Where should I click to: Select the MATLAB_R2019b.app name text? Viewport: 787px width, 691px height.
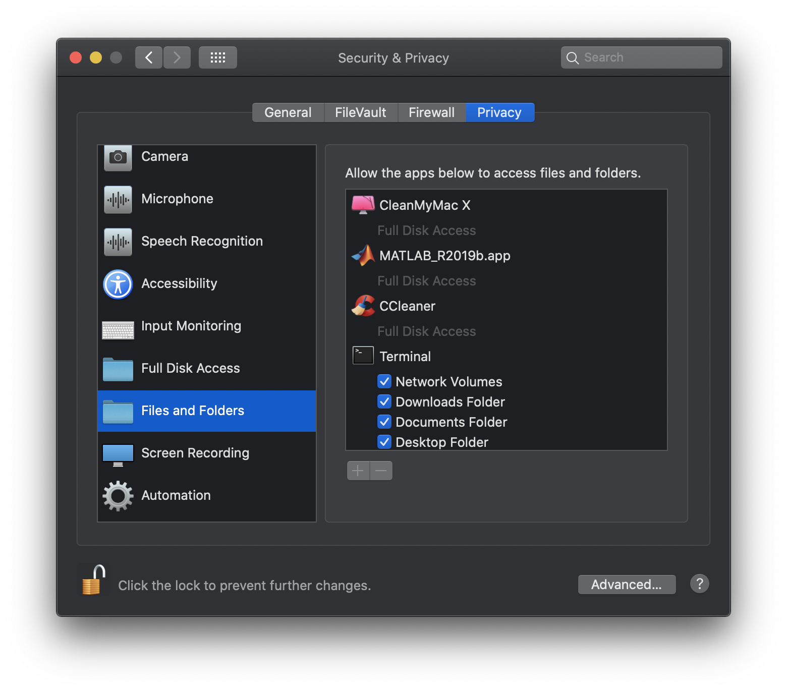pyautogui.click(x=445, y=256)
